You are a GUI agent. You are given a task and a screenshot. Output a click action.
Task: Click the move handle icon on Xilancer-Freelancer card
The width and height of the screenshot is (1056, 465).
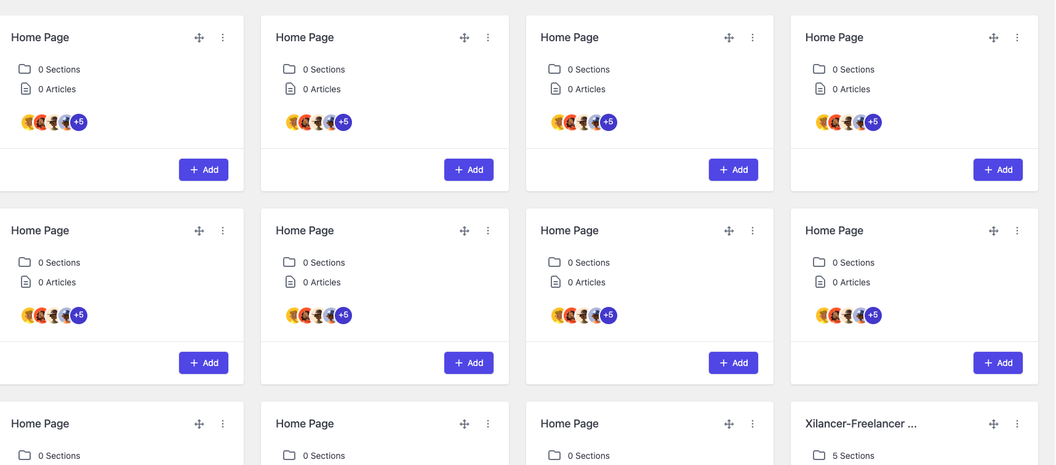click(x=993, y=424)
